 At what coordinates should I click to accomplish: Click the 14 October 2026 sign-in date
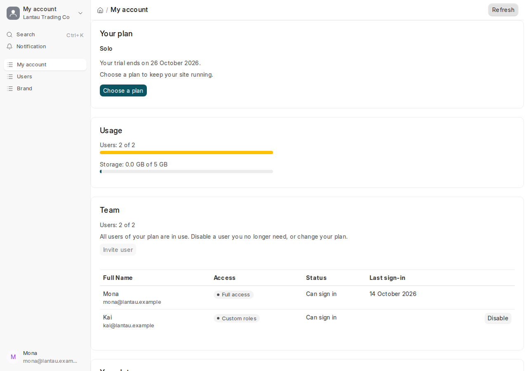point(393,294)
